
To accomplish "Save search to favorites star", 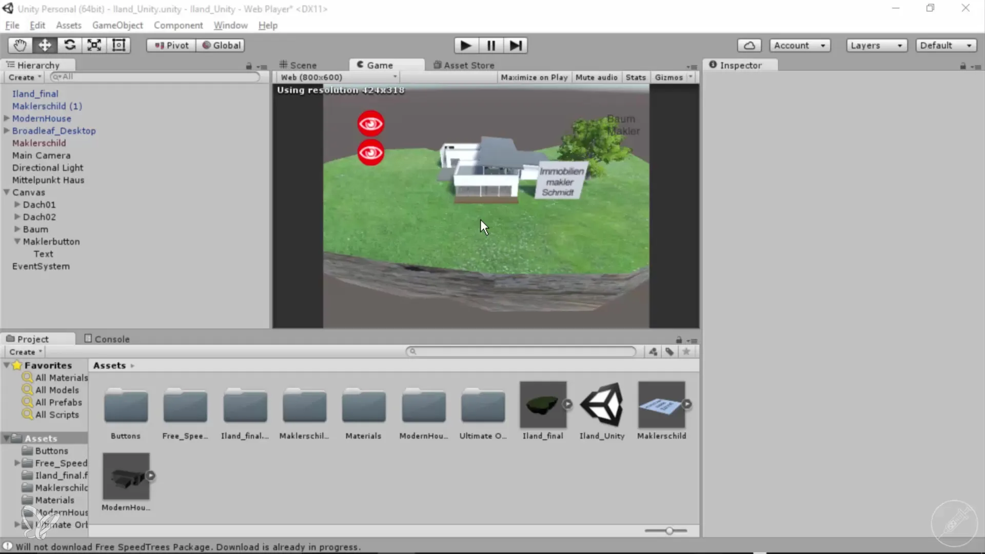I will [x=686, y=352].
